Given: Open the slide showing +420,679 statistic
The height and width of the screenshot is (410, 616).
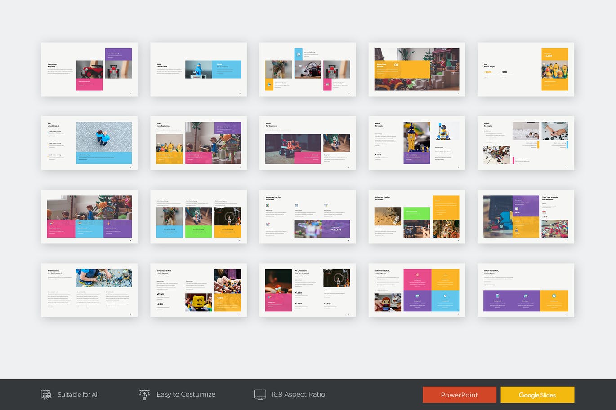Looking at the screenshot, I should click(x=307, y=216).
